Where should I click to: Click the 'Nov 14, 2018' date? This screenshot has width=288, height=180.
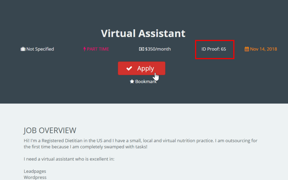264,49
